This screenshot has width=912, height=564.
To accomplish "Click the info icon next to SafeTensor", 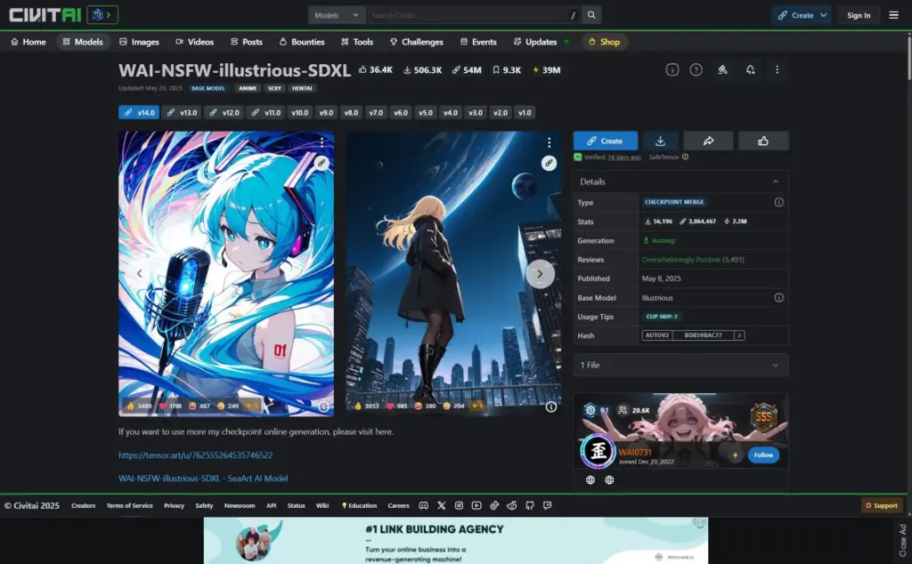I will pos(685,157).
